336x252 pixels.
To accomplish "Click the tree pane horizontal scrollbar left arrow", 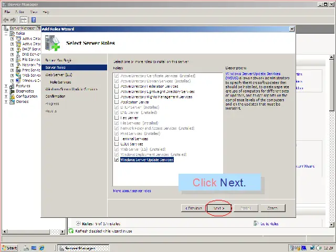I will point(5,232).
